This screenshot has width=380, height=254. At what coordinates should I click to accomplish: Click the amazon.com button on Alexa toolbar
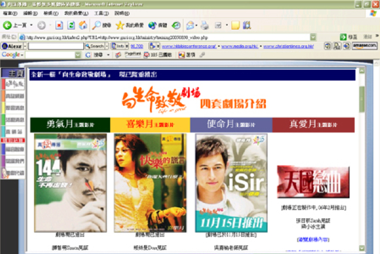pyautogui.click(x=365, y=45)
